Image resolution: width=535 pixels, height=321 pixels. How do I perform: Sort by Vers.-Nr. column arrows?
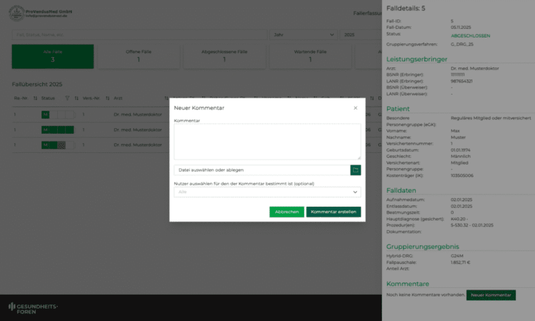coord(107,98)
